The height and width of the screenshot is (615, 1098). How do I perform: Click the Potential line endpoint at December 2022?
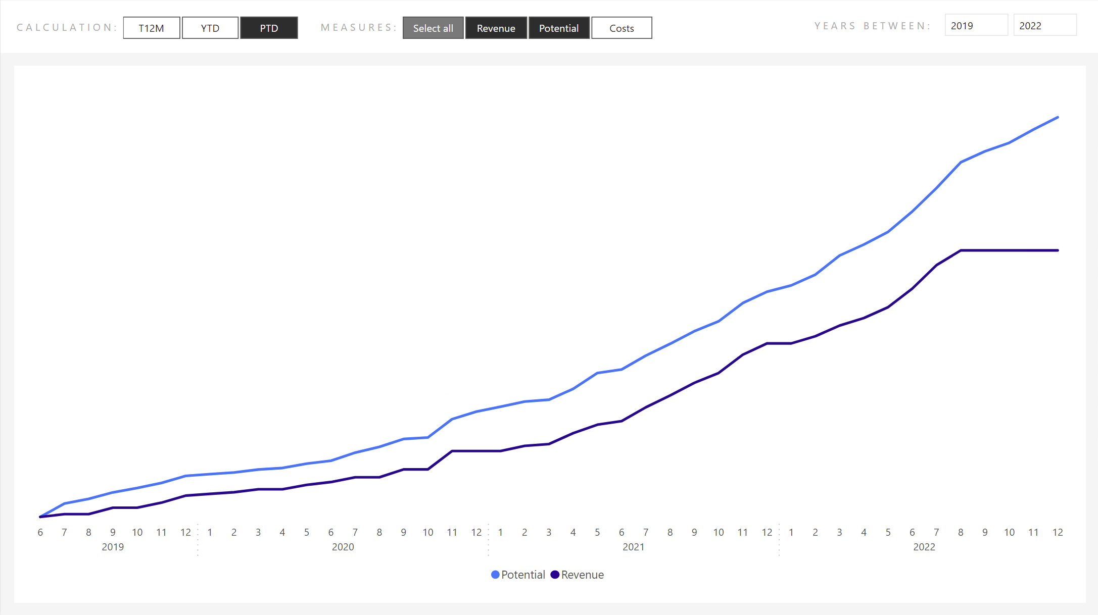click(1058, 118)
